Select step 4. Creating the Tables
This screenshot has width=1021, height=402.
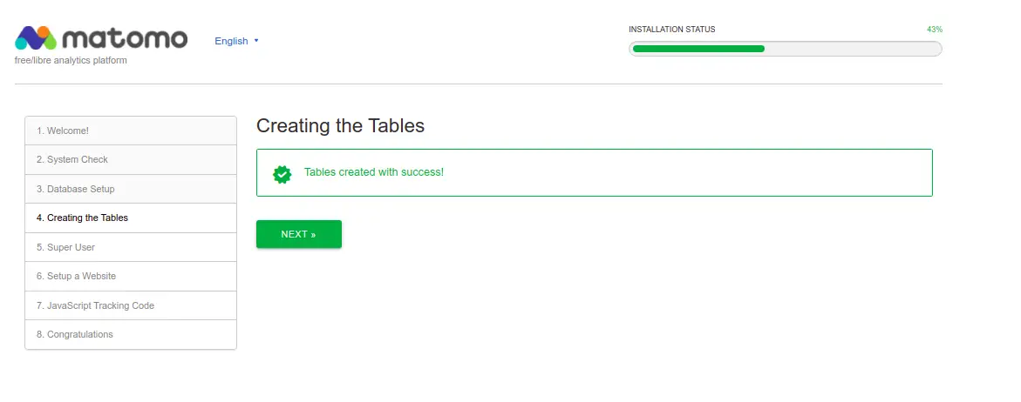tap(131, 218)
